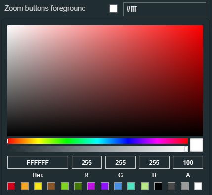212x195 pixels.
Task: Click the R value field
Action: pyautogui.click(x=86, y=162)
